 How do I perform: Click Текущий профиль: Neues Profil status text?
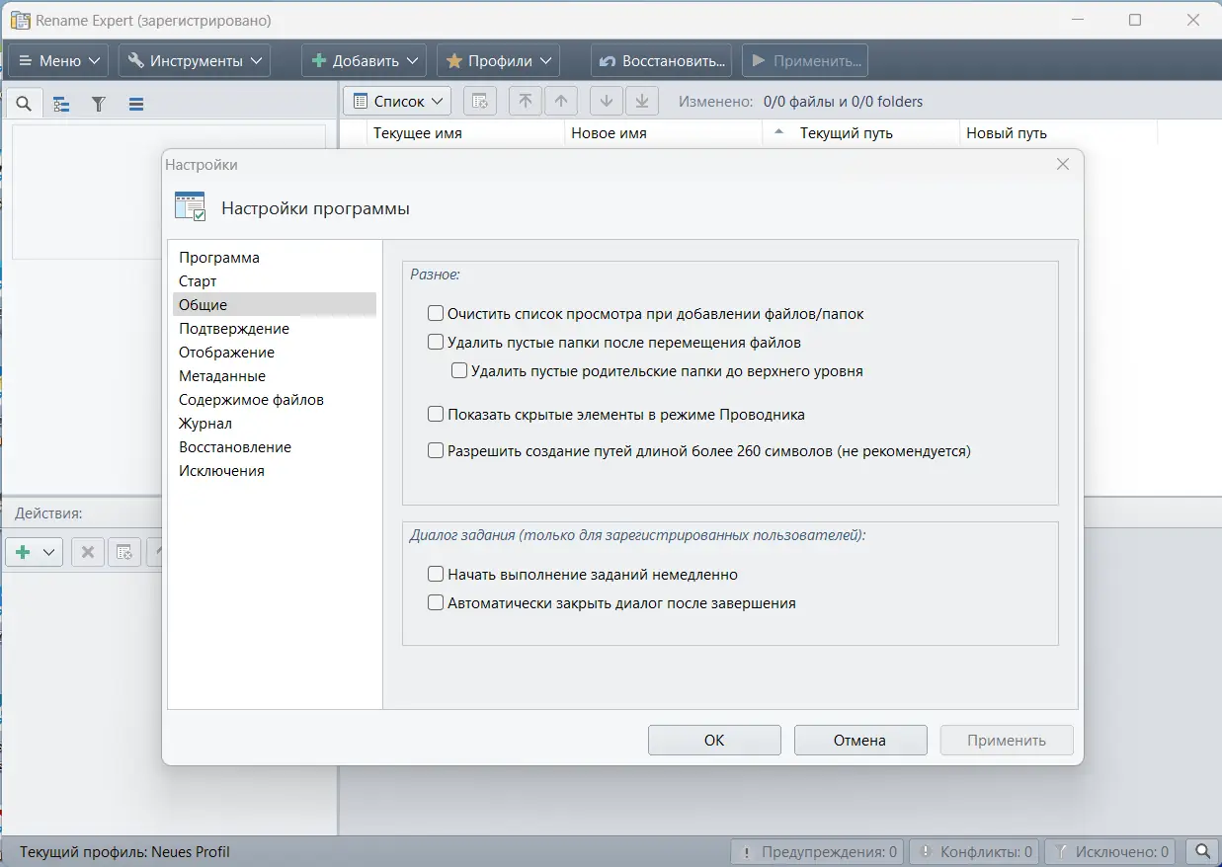click(x=124, y=851)
